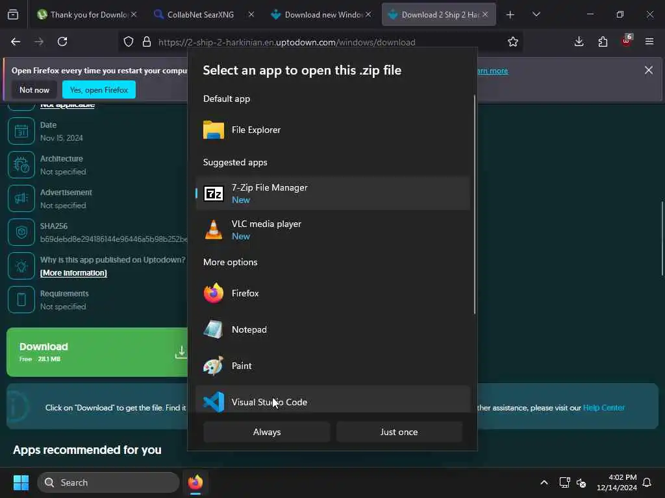
Task: Click the Architecture chip icon
Action: 21,165
